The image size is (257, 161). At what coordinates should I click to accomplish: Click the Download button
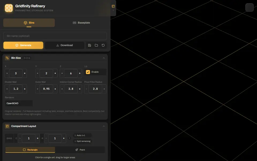point(65,45)
